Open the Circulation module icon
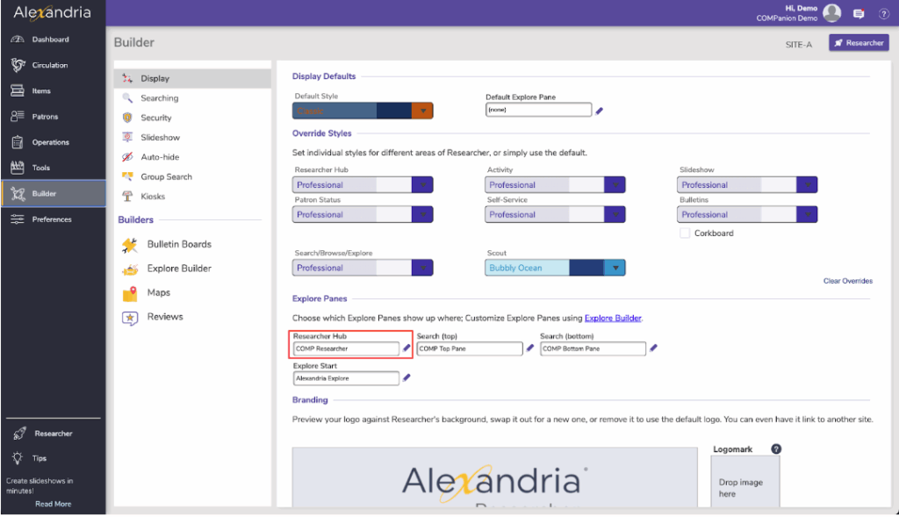 [x=18, y=65]
